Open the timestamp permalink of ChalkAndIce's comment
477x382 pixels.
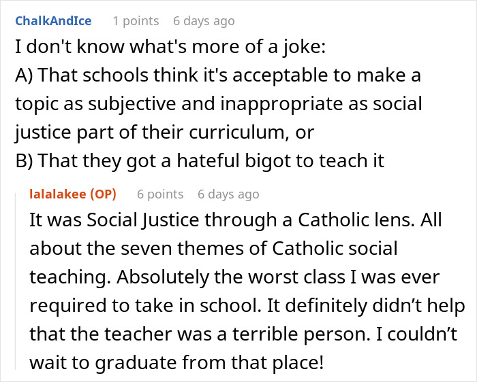pyautogui.click(x=204, y=21)
